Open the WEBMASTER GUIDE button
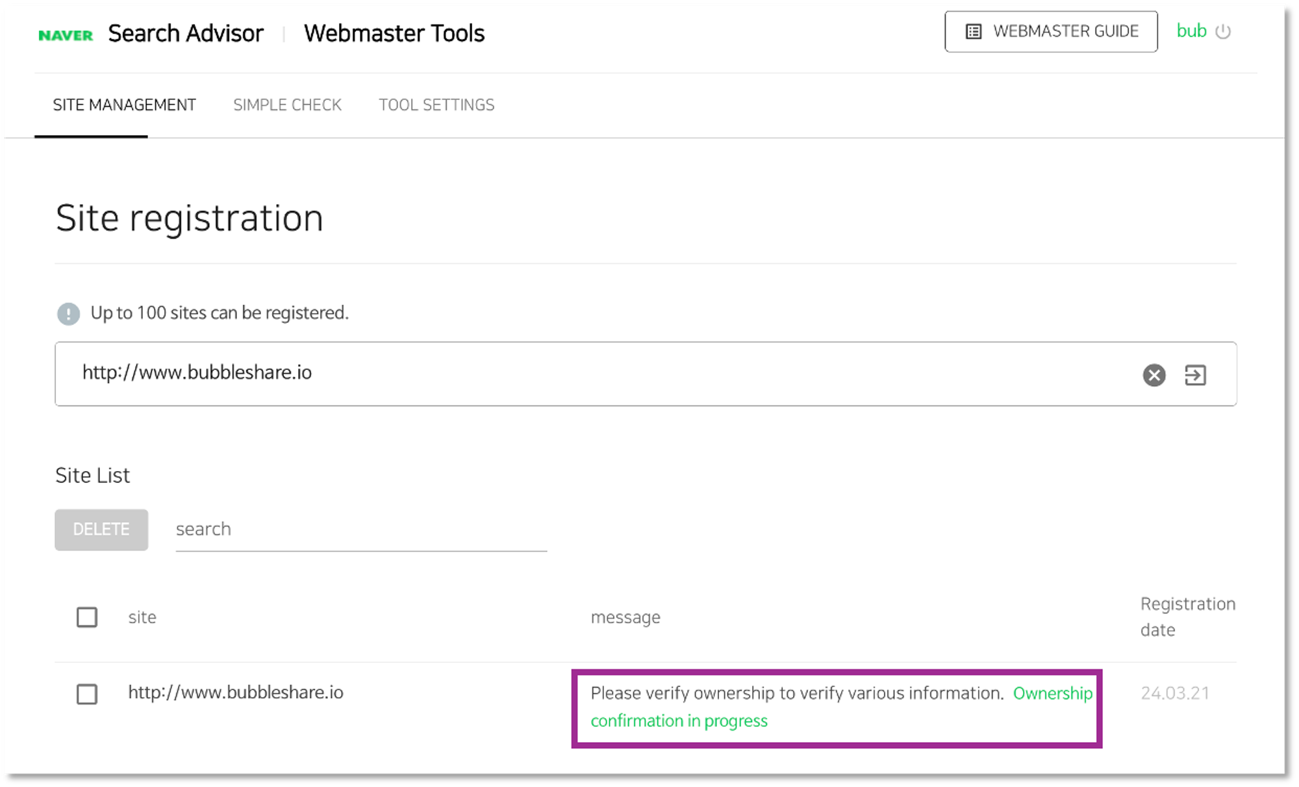This screenshot has width=1299, height=787. (1051, 31)
